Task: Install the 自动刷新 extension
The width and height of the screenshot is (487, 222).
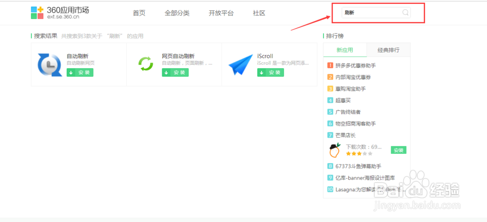Action: point(80,73)
